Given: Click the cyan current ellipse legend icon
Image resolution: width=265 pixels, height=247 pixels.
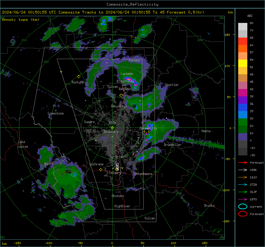Looking at the screenshot, I should pyautogui.click(x=243, y=206).
